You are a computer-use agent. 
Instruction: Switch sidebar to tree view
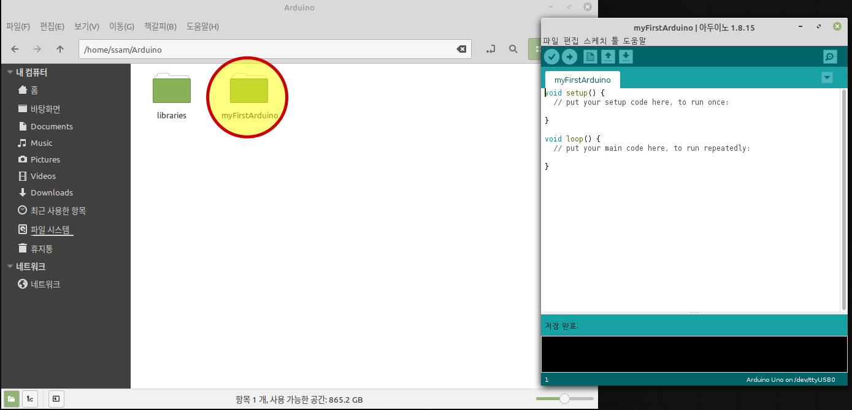click(30, 399)
